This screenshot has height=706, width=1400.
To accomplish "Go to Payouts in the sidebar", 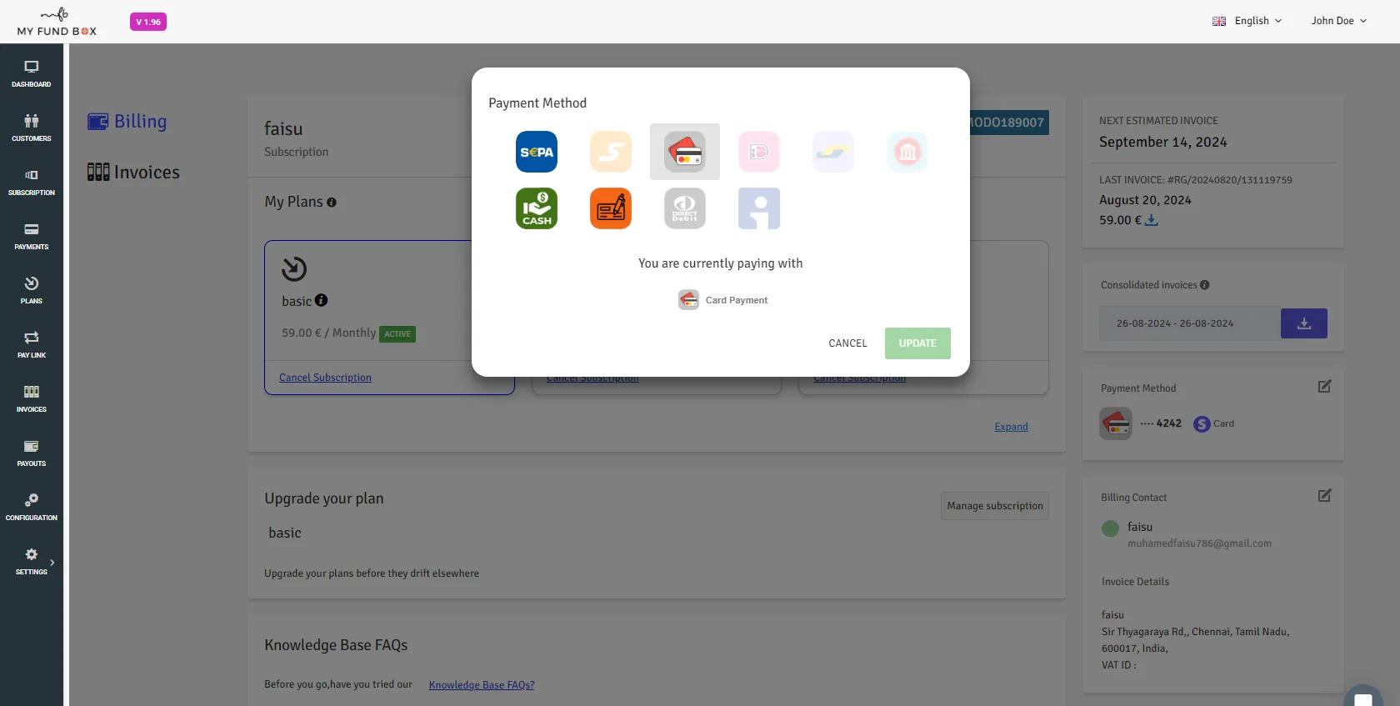I will pyautogui.click(x=32, y=453).
